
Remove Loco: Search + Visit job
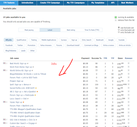[x=128, y=99]
